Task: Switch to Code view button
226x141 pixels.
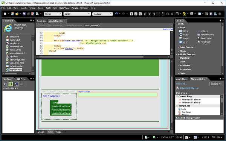Action: [59, 132]
